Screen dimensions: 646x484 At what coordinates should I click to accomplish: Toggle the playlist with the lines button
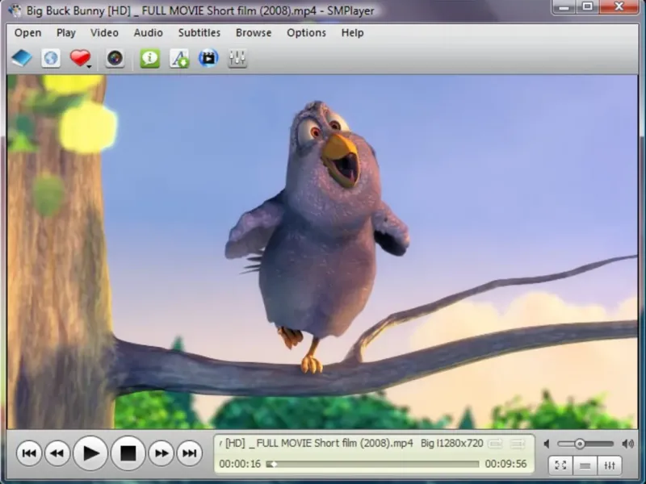(585, 465)
